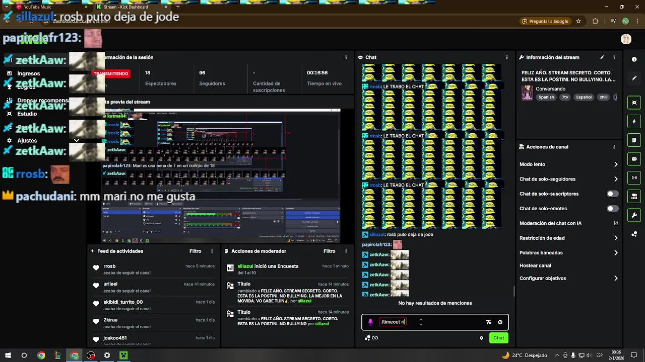Open the Chrome three-dot browser menu

tap(637, 21)
